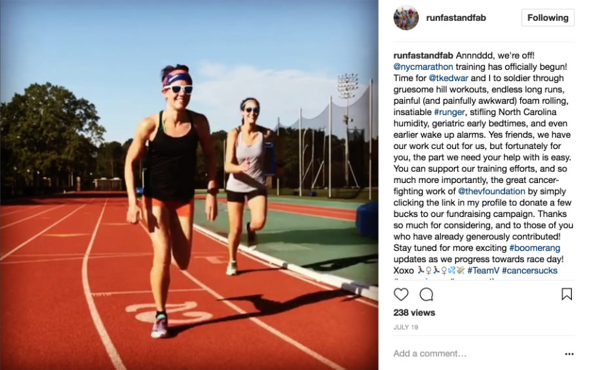Open the JULY 19 post date link
This screenshot has width=589, height=370.
pos(406,328)
